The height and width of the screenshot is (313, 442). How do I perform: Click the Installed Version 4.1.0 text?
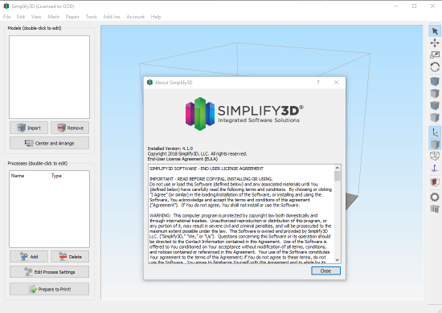pos(170,148)
